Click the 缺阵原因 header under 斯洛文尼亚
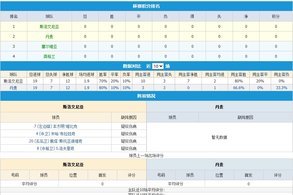Viewport: 293px width, 195px height. pos(129,117)
